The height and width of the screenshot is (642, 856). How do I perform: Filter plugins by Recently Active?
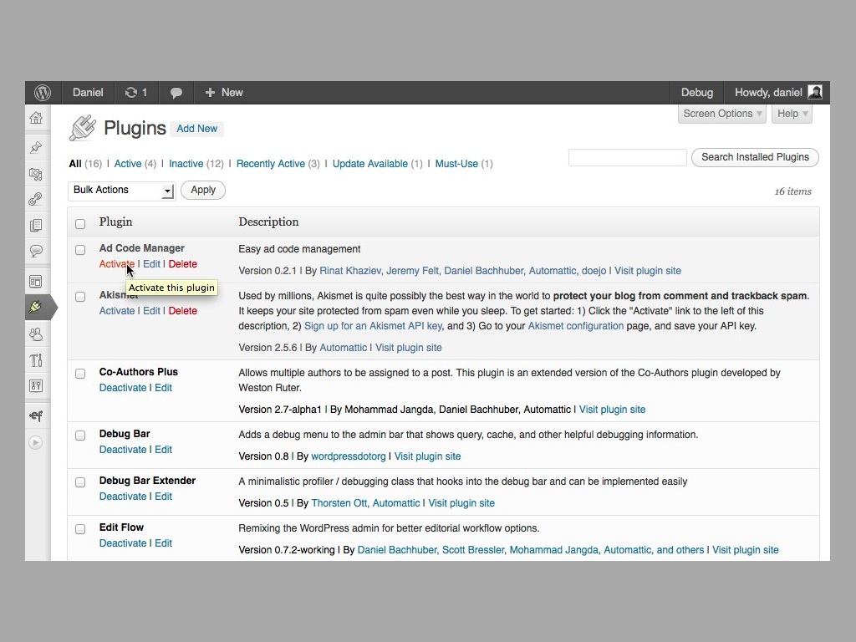coord(271,164)
